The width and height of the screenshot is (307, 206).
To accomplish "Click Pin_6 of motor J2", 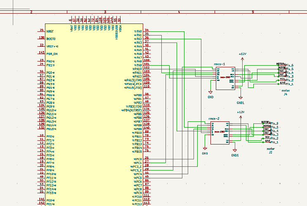I will tap(274, 123).
